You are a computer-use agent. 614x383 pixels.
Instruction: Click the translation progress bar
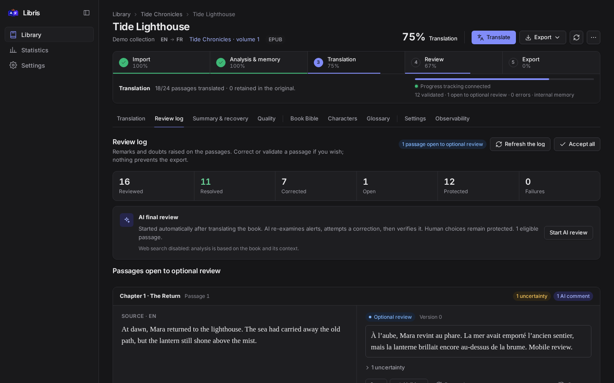click(x=504, y=79)
